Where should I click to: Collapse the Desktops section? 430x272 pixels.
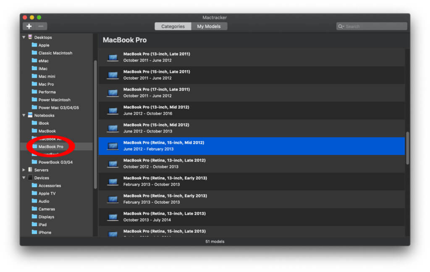point(24,37)
